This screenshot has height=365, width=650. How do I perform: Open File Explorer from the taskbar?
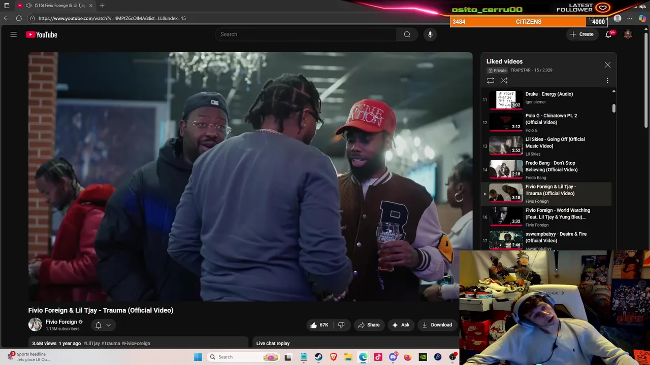point(348,357)
